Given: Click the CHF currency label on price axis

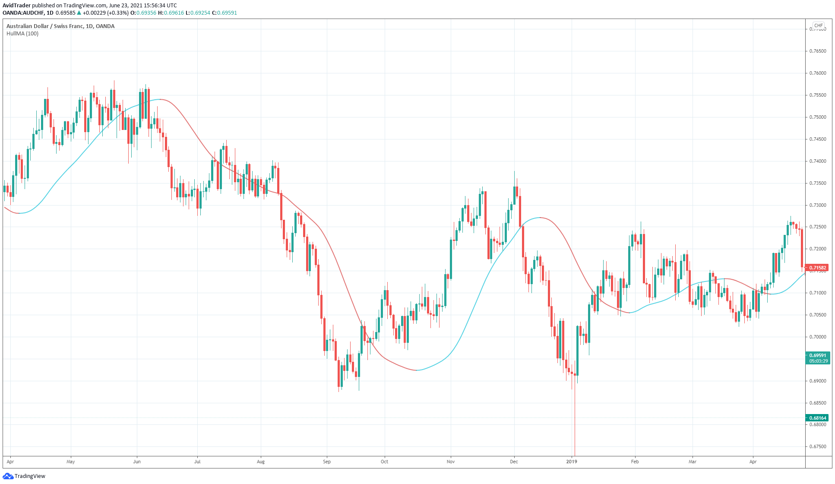Looking at the screenshot, I should pos(818,25).
